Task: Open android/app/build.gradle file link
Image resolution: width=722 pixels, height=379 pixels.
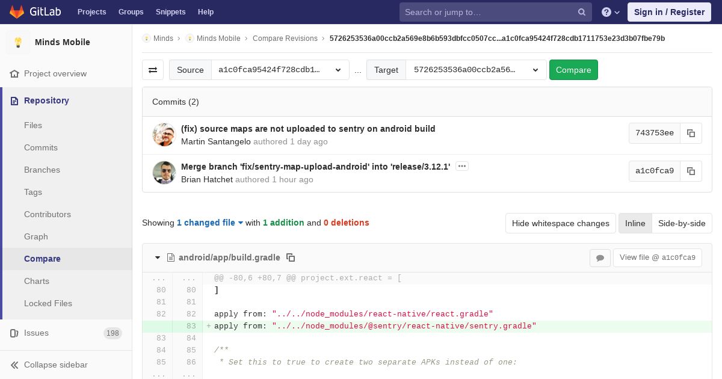Action: (x=229, y=257)
